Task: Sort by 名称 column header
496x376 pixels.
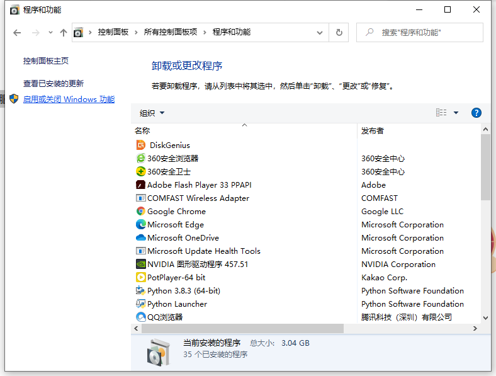Action: [142, 130]
